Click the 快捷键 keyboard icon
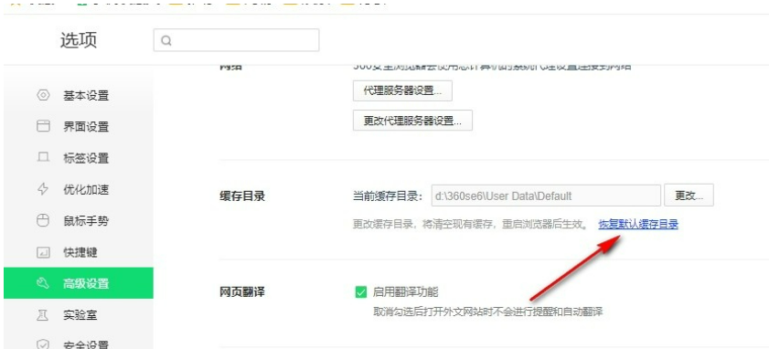This screenshot has width=769, height=349. coord(43,252)
